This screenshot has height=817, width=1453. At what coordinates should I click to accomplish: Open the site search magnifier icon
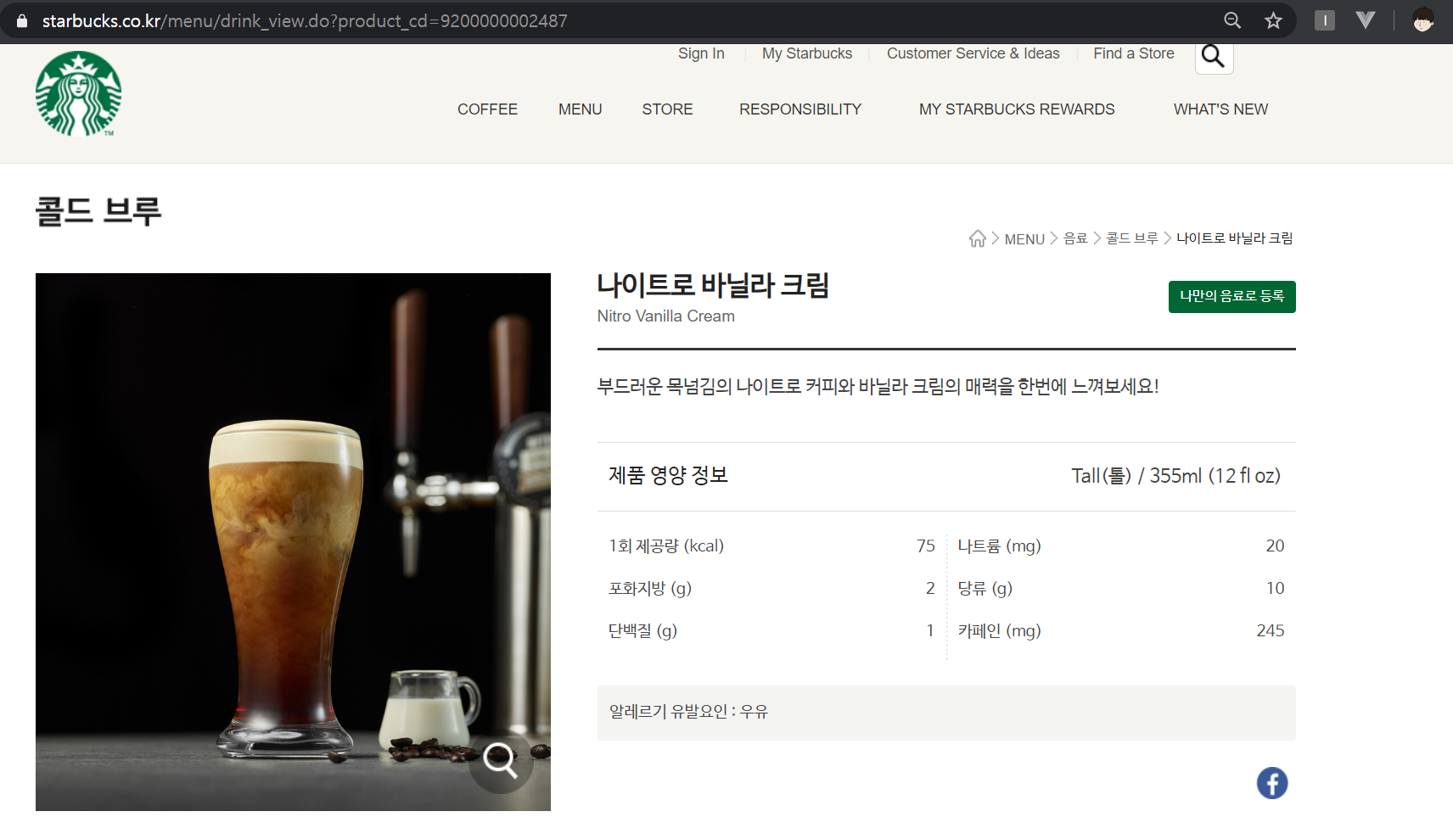point(1214,56)
